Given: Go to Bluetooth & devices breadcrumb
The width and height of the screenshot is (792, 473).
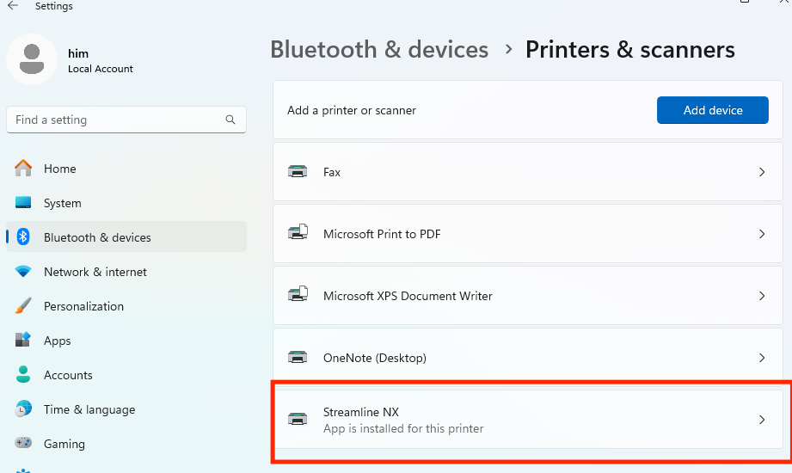Looking at the screenshot, I should coord(379,50).
